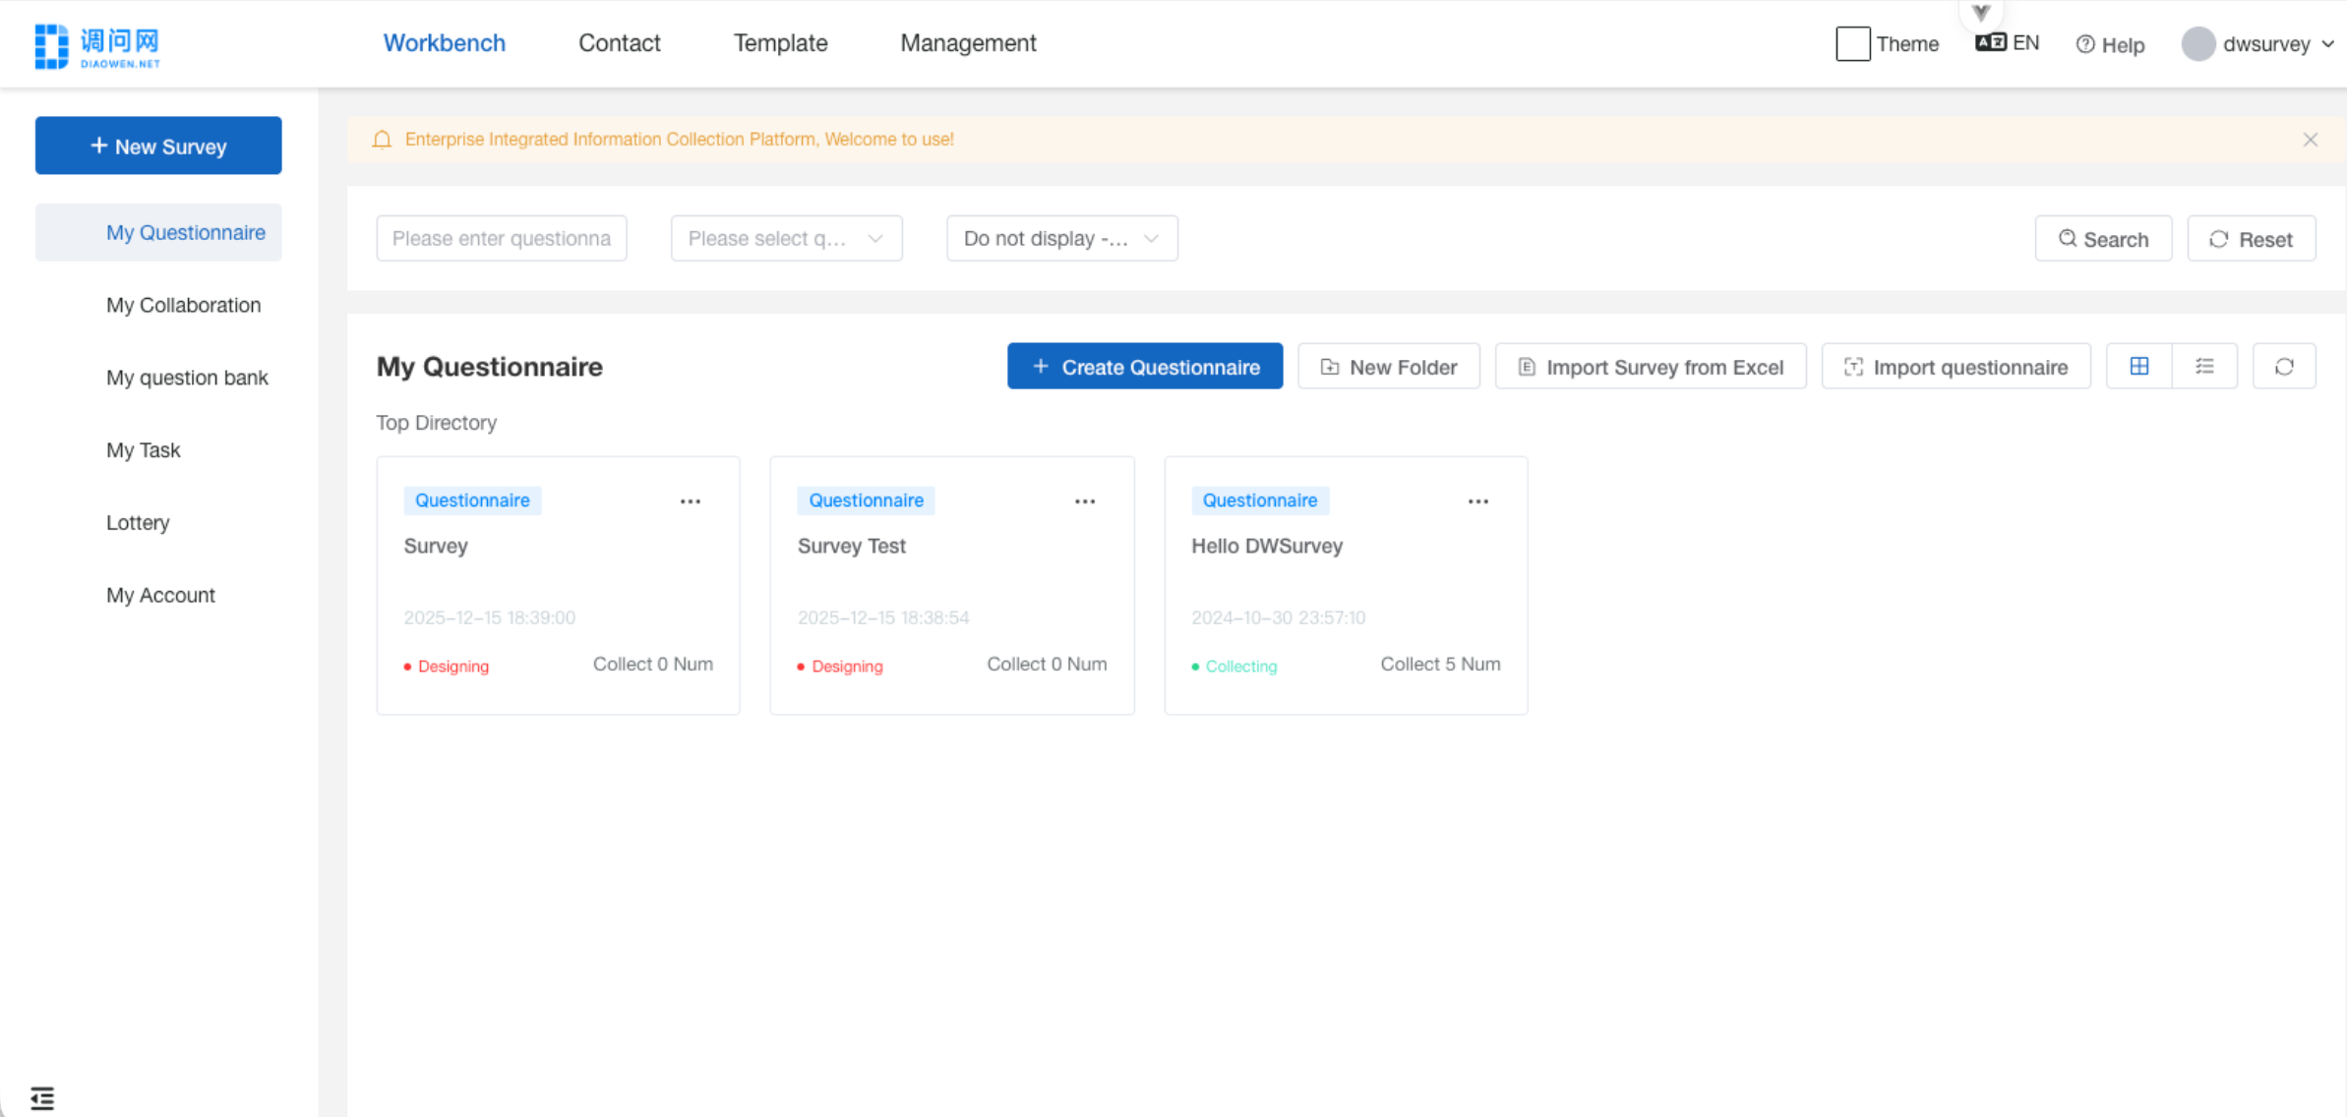Open the Template top tab
Image resolution: width=2347 pixels, height=1117 pixels.
[x=780, y=43]
